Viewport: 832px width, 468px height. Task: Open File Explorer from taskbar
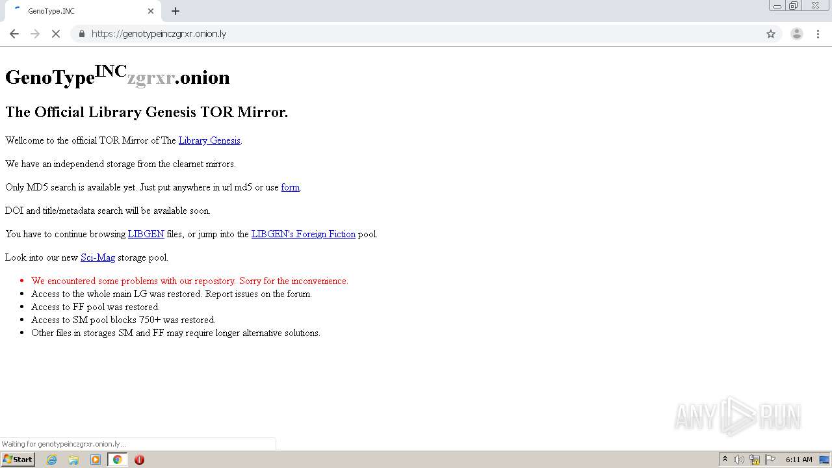[73, 460]
